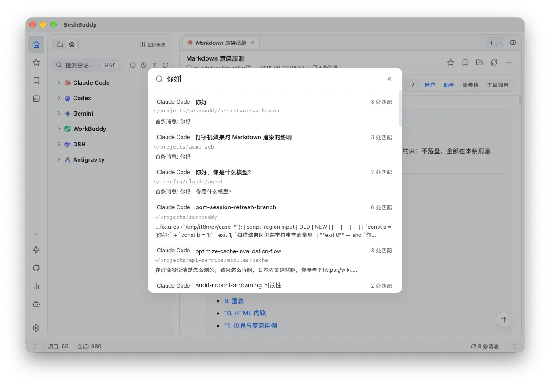
Task: Open settings with the gear icon
Action: (36, 328)
